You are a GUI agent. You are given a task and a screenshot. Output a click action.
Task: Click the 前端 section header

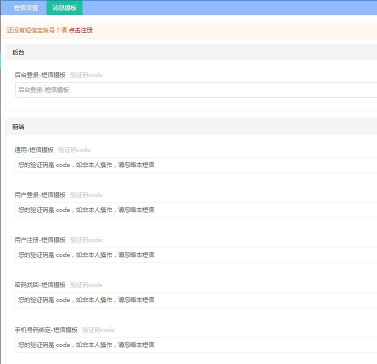(x=18, y=127)
